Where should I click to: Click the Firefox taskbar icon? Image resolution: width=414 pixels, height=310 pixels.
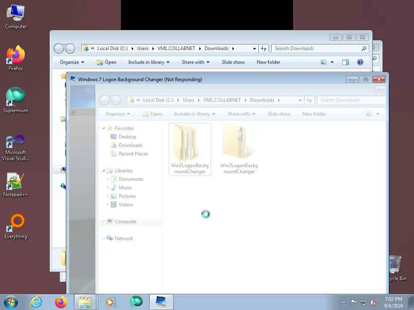[x=61, y=302]
